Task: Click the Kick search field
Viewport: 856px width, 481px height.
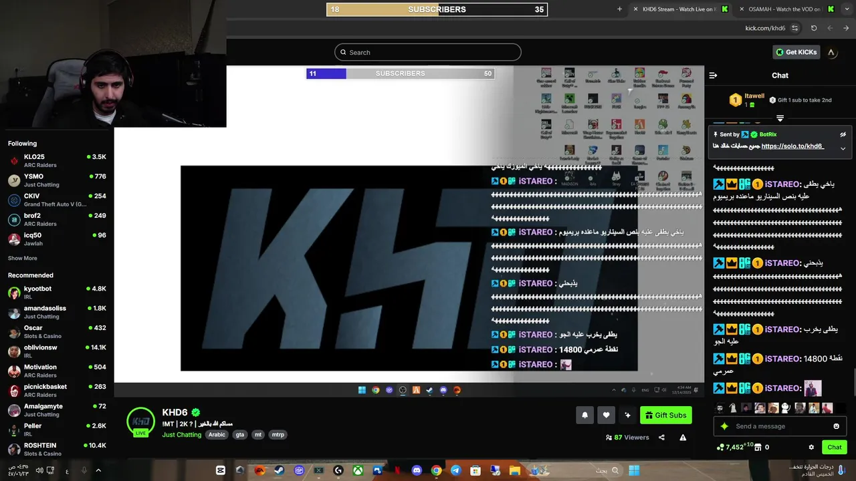Action: click(428, 52)
